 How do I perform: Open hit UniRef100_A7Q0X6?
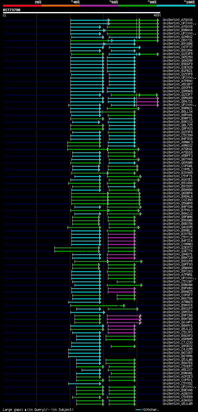(x=178, y=20)
